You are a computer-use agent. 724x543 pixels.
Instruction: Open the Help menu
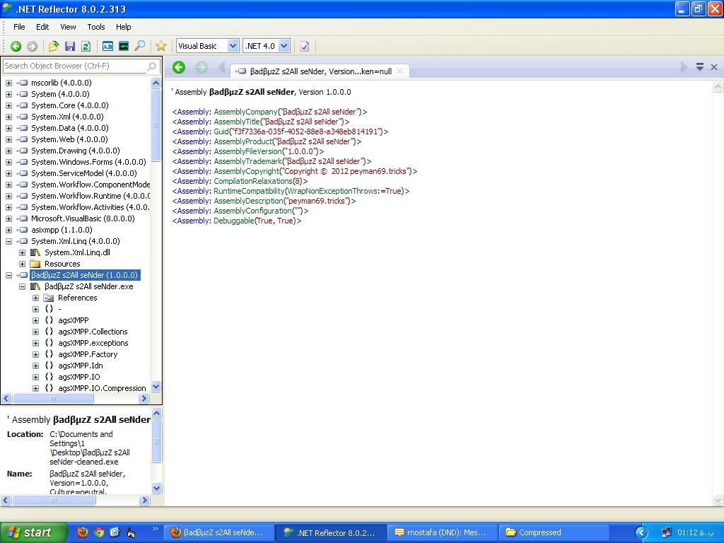click(x=123, y=27)
